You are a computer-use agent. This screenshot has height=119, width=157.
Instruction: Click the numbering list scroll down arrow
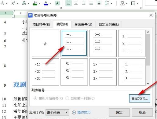pos(148,84)
